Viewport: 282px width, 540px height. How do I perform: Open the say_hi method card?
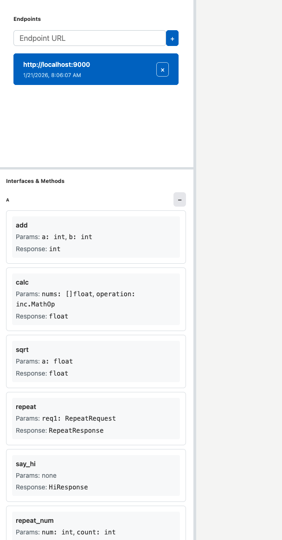tap(96, 475)
